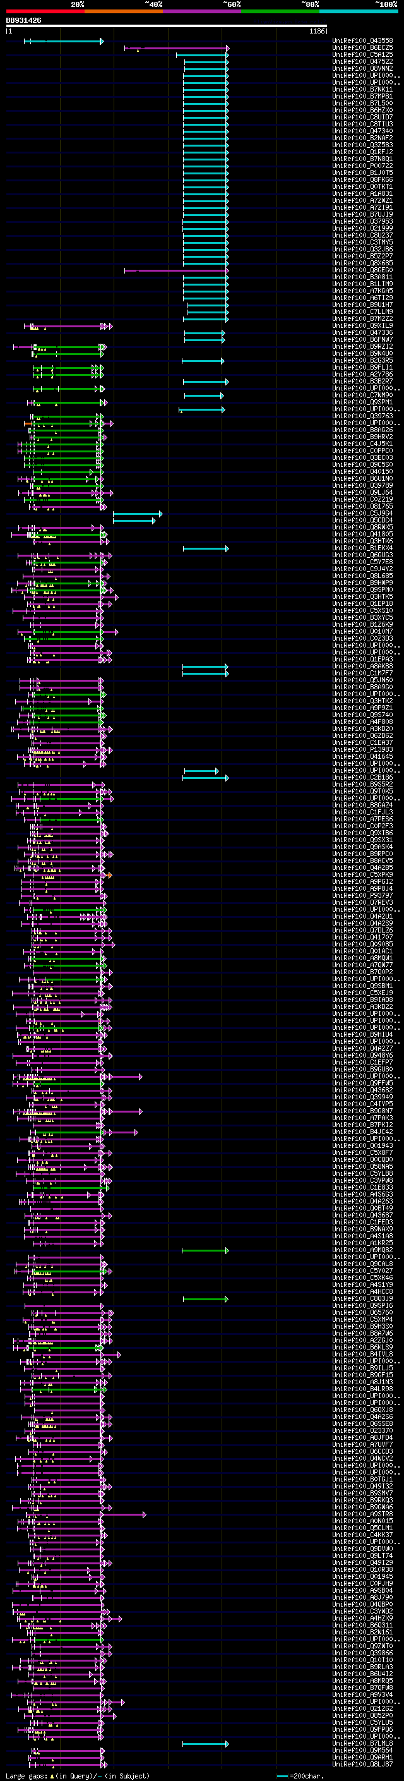The image size is (404, 1781).
Task: Click the cyan alignment arrow for UniRef100_B7LML8
Action: 205,1744
